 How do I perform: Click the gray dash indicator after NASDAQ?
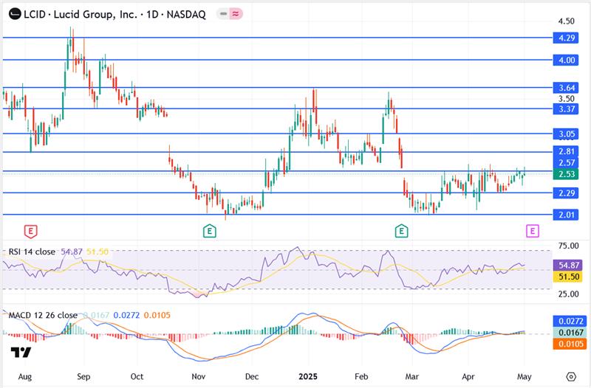click(224, 15)
